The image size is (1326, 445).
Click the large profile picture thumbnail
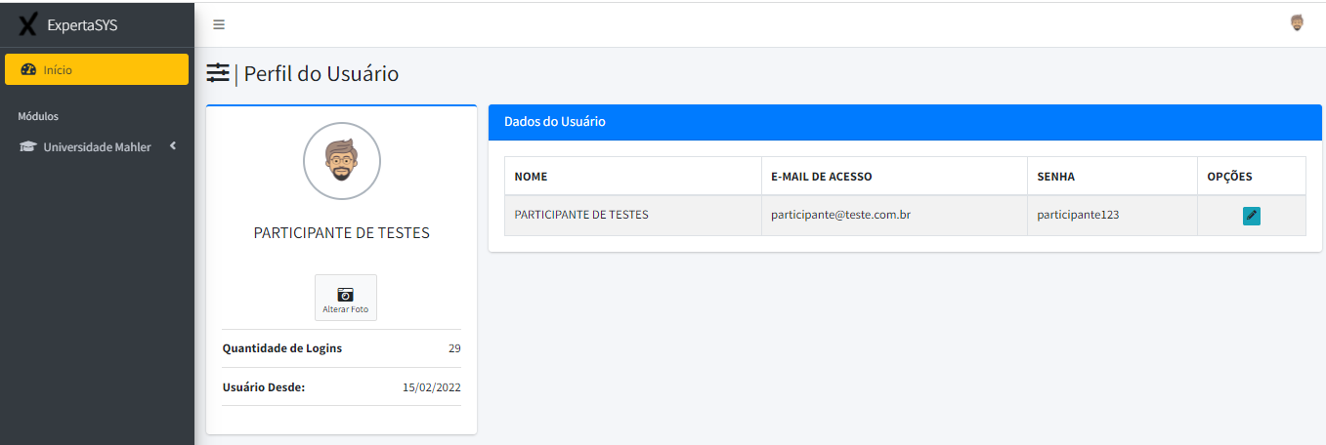coord(342,161)
